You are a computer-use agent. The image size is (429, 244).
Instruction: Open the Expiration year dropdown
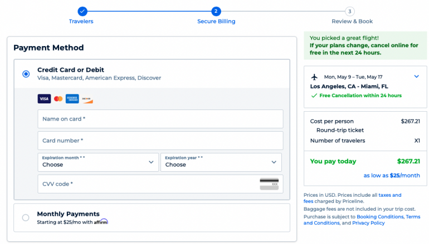point(221,162)
